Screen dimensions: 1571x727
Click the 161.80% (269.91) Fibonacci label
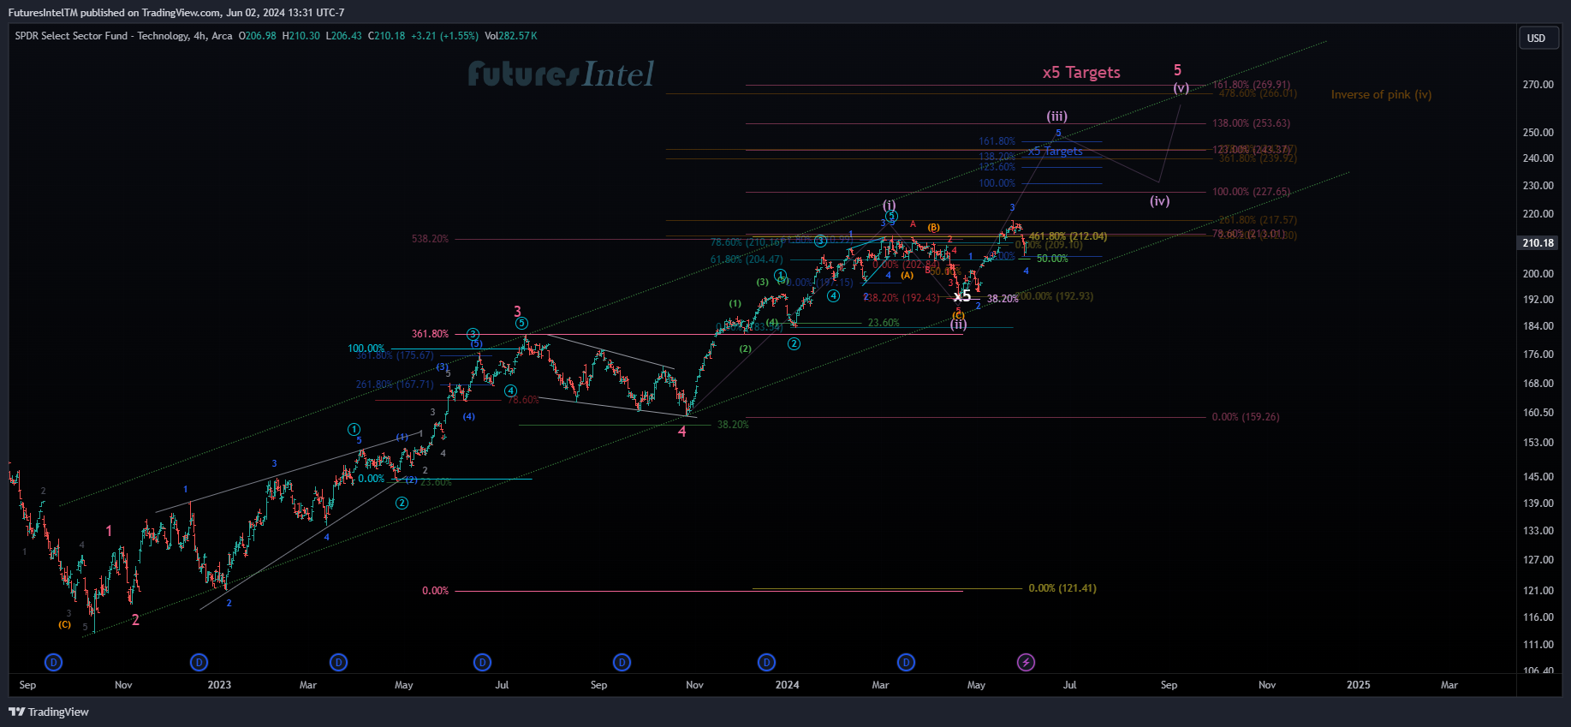pos(1251,85)
